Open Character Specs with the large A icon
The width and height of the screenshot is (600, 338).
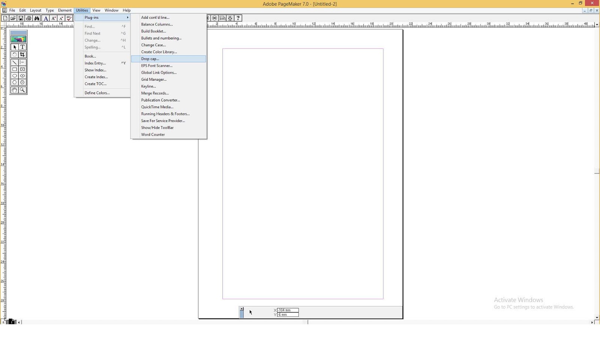coord(46,18)
